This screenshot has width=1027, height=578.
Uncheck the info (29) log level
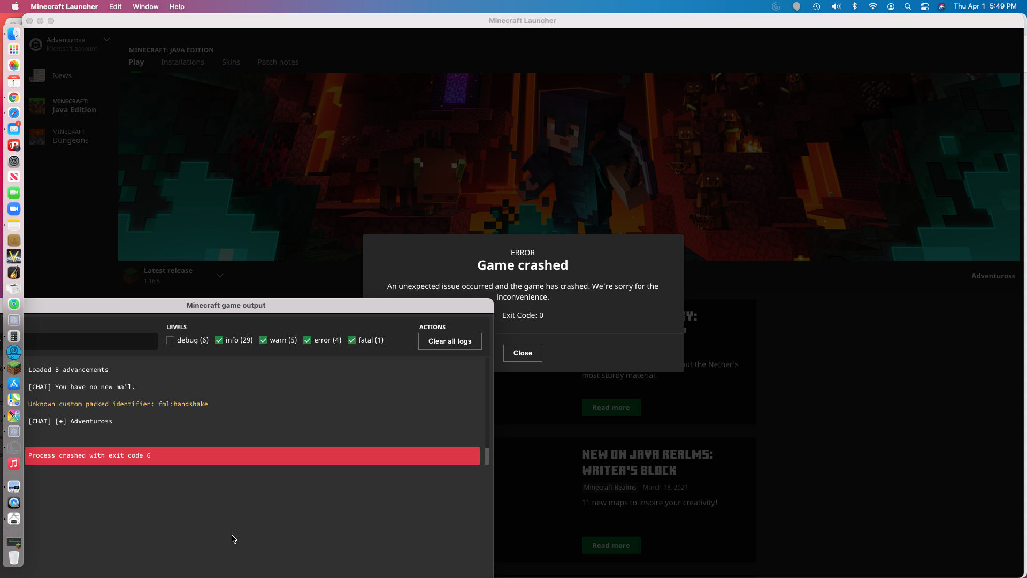219,340
